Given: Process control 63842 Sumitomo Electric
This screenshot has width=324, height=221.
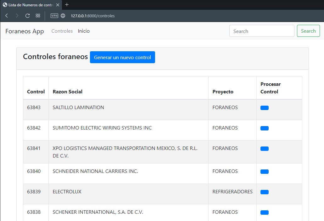Looking at the screenshot, I should 264,128.
